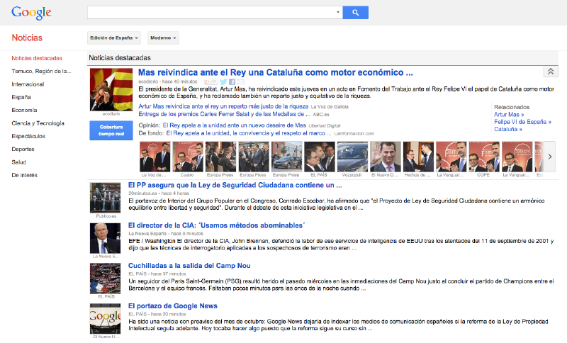Go to España section
Viewport: 567px width, 343px height.
tap(21, 97)
